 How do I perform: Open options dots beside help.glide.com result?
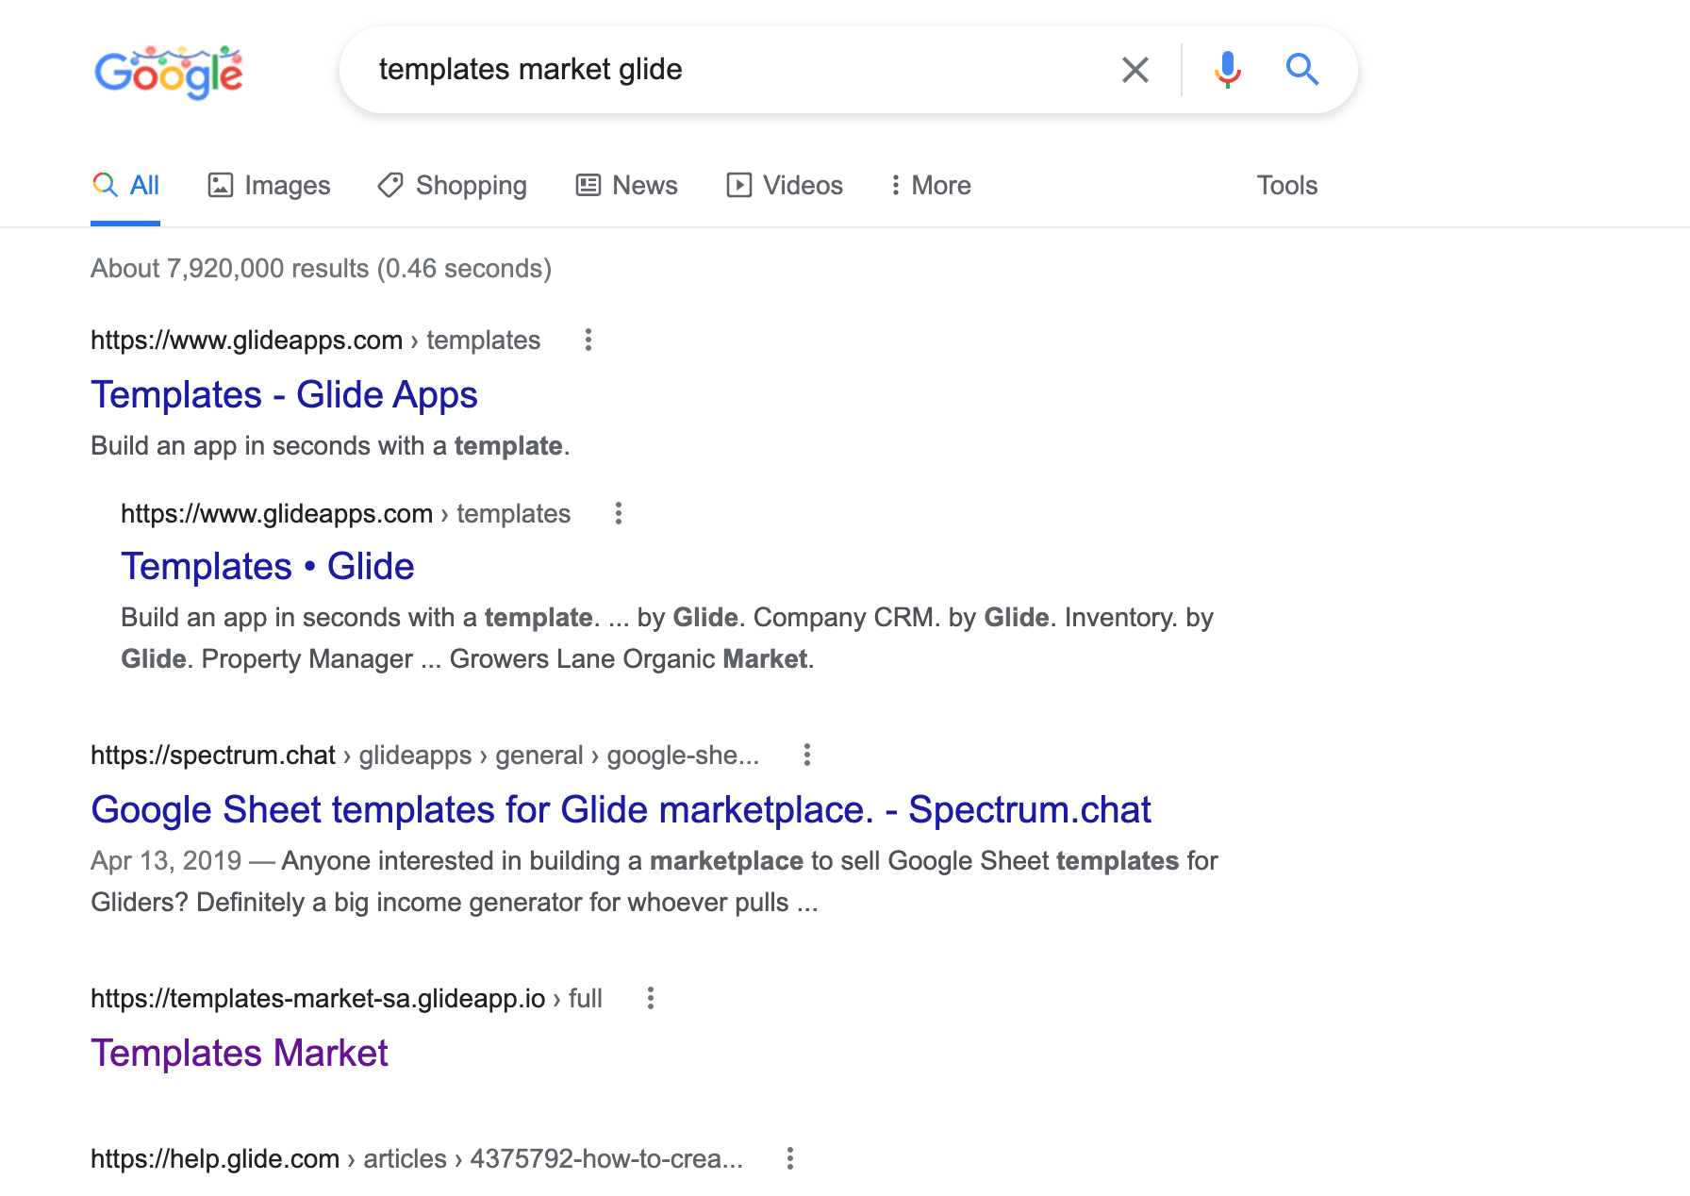[789, 1158]
